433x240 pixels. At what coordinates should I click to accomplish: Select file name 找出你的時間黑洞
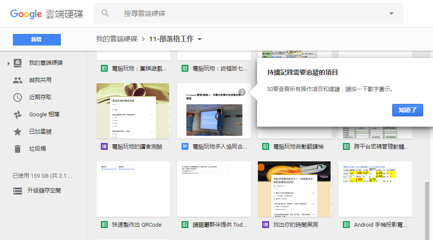[296, 225]
